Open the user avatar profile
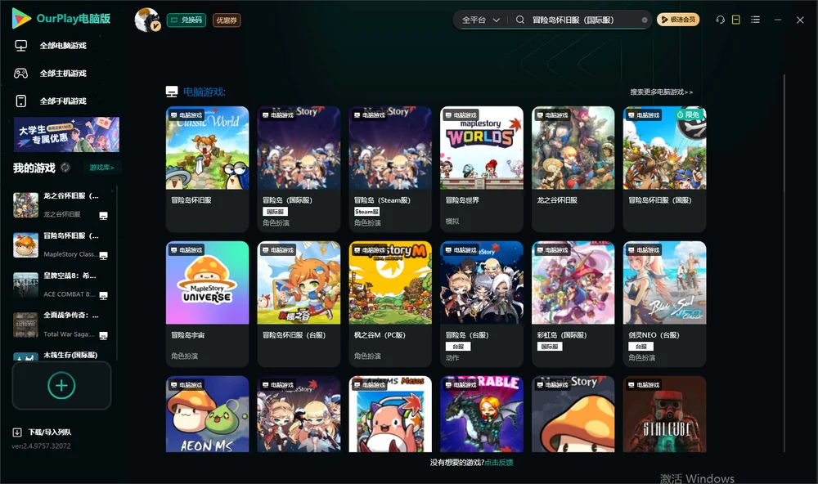Image resolution: width=818 pixels, height=484 pixels. coord(147,20)
